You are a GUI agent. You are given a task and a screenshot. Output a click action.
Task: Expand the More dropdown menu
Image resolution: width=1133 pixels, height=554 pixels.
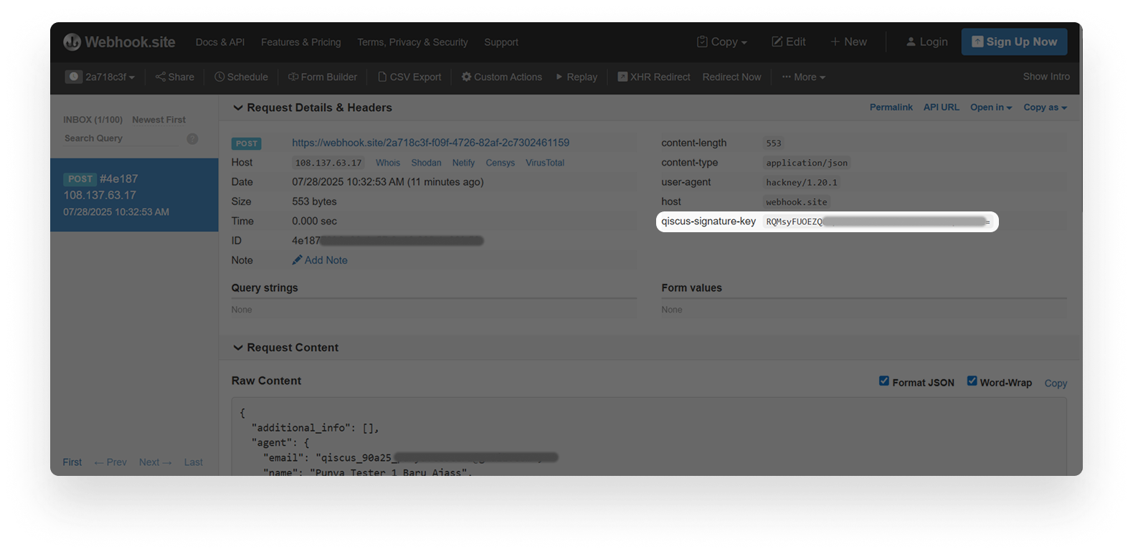(x=804, y=77)
